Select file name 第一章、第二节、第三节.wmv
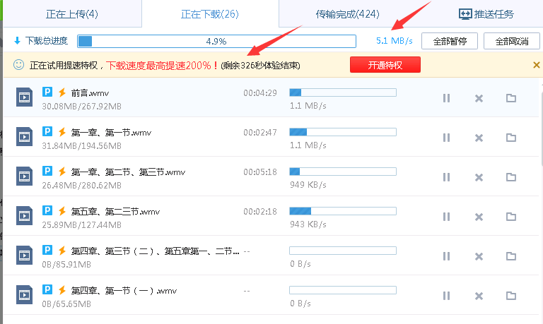Viewport: 543px width, 324px height. [x=128, y=172]
